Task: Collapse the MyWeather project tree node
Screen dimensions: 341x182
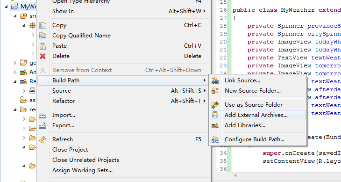Action: (7, 7)
